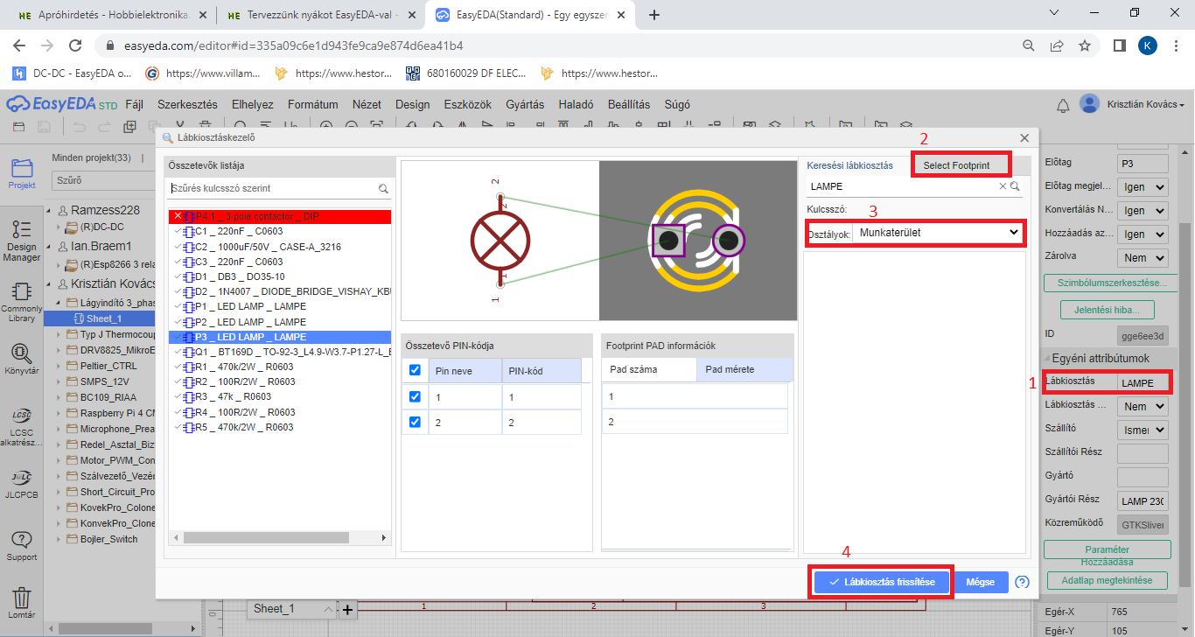Screen dimensions: 1195x637
Task: Open the Fájl menu
Action: 135,104
